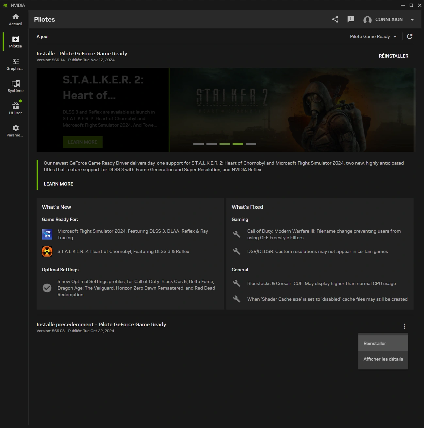Click NVIDIA logo in title bar
This screenshot has height=428, width=424.
pyautogui.click(x=5, y=5)
